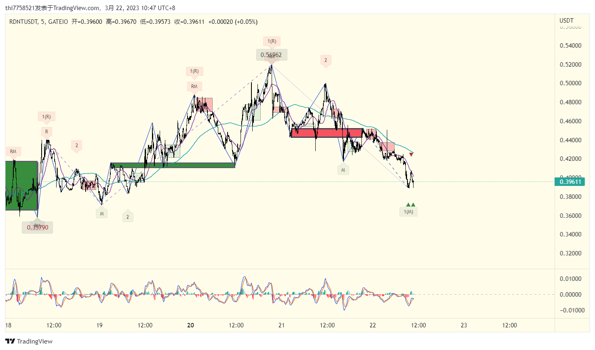Click the 0.32000 price axis label

[570, 253]
